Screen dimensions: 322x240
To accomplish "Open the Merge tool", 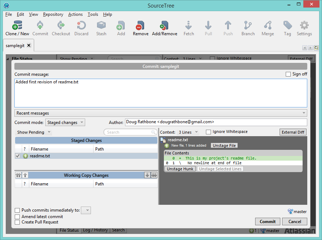I will (268, 28).
